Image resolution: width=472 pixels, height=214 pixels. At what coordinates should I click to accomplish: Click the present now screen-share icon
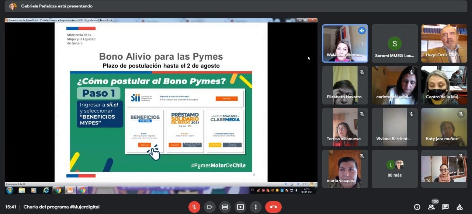240,207
